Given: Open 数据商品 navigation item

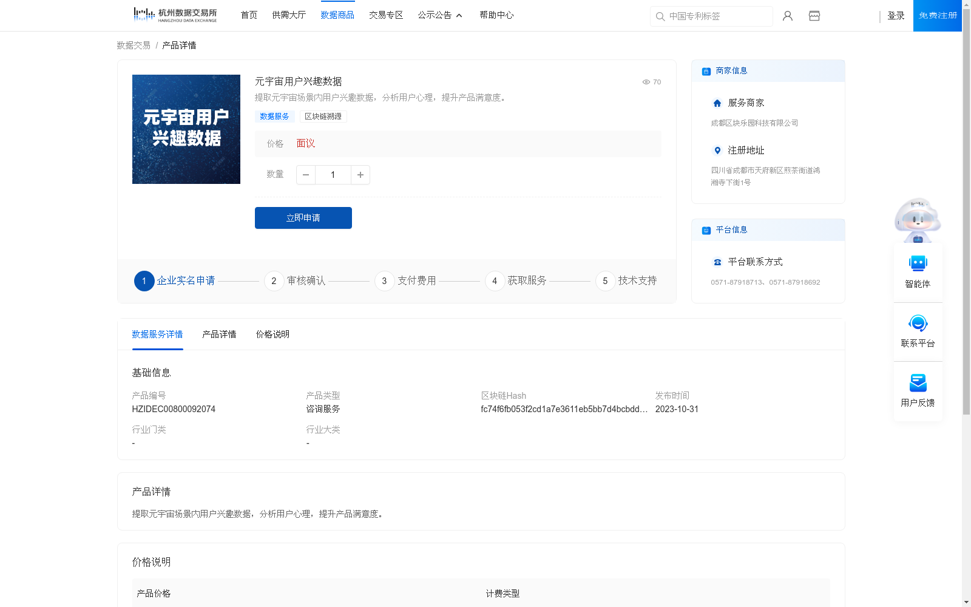Looking at the screenshot, I should (x=337, y=15).
